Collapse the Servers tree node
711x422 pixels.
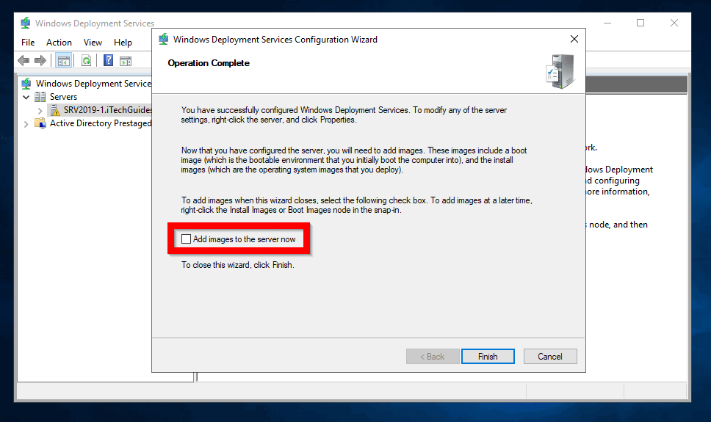(26, 97)
